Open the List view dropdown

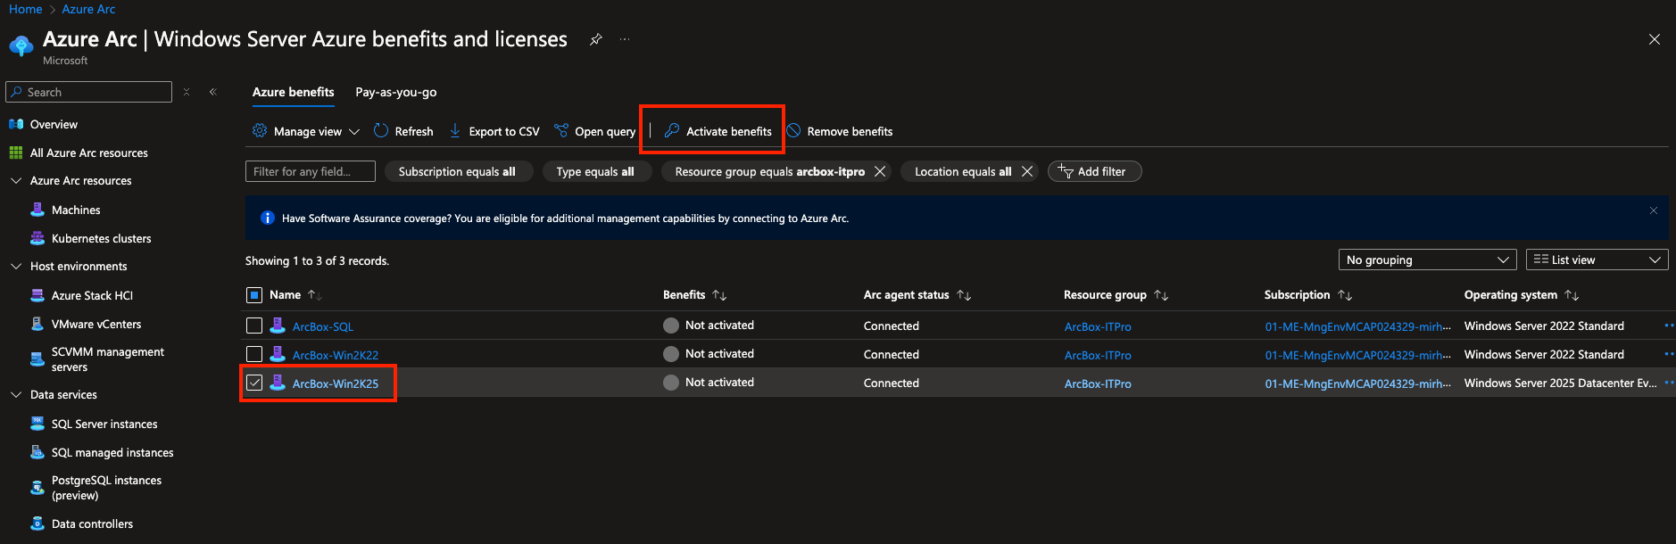[x=1597, y=260]
